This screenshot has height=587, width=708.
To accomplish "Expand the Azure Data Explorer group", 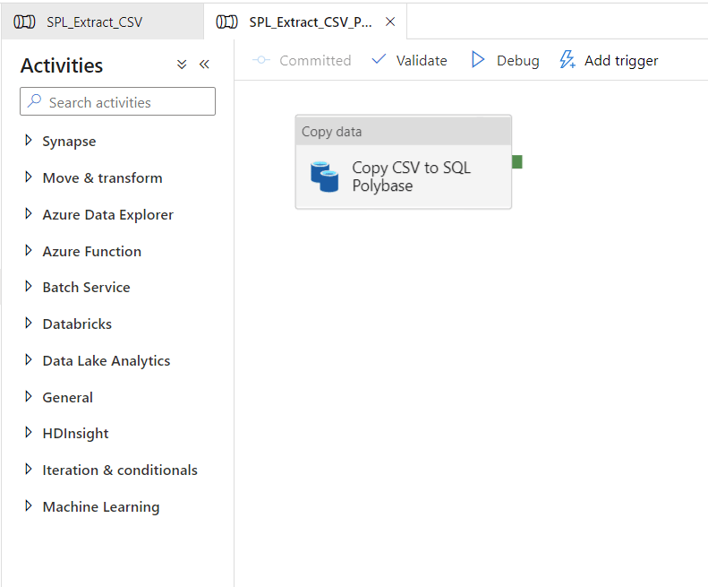I will (29, 213).
